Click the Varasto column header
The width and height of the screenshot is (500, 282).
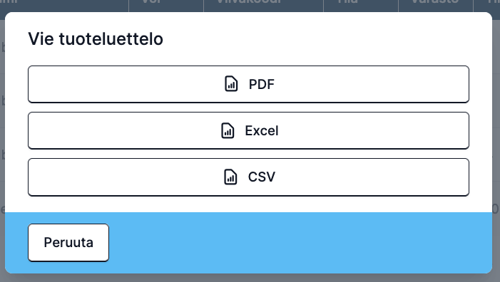point(436,3)
